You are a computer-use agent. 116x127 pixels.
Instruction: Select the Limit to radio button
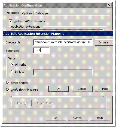coord(12,71)
